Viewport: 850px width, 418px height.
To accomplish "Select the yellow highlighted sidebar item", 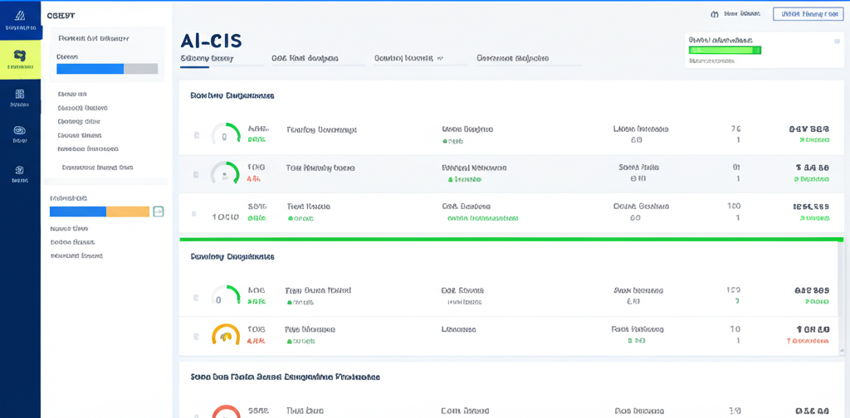I will point(20,60).
